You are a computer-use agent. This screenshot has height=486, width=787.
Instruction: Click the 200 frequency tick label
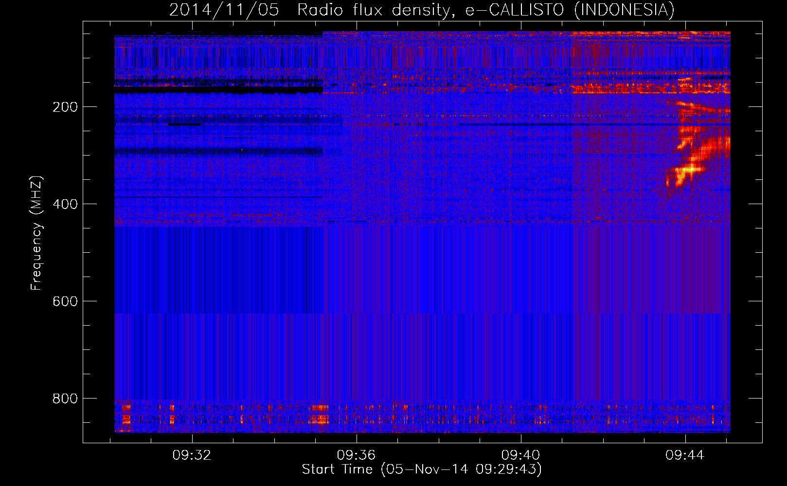pyautogui.click(x=65, y=107)
